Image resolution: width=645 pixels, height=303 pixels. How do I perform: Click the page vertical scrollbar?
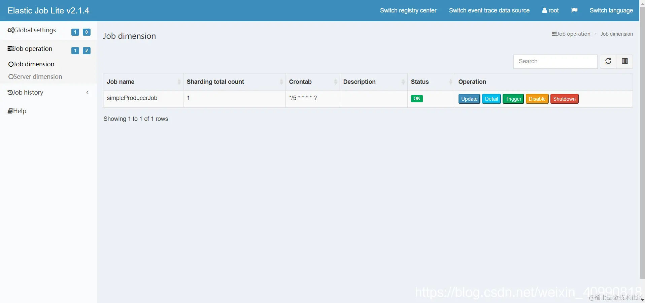pyautogui.click(x=642, y=143)
